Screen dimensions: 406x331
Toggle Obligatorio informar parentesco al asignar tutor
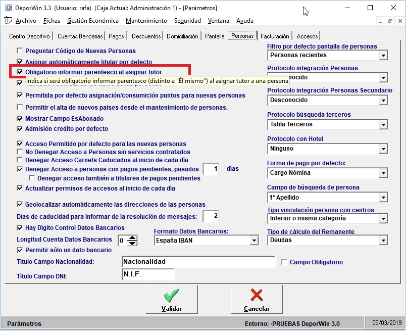20,72
